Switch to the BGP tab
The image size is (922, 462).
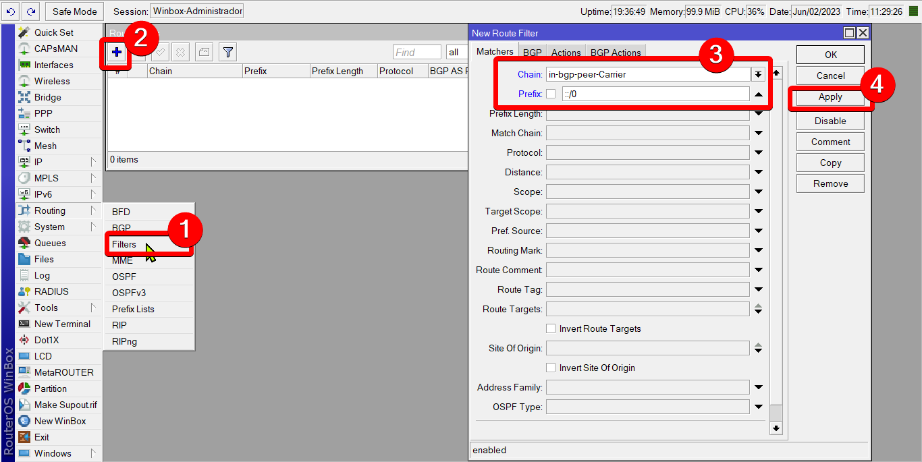pyautogui.click(x=533, y=53)
